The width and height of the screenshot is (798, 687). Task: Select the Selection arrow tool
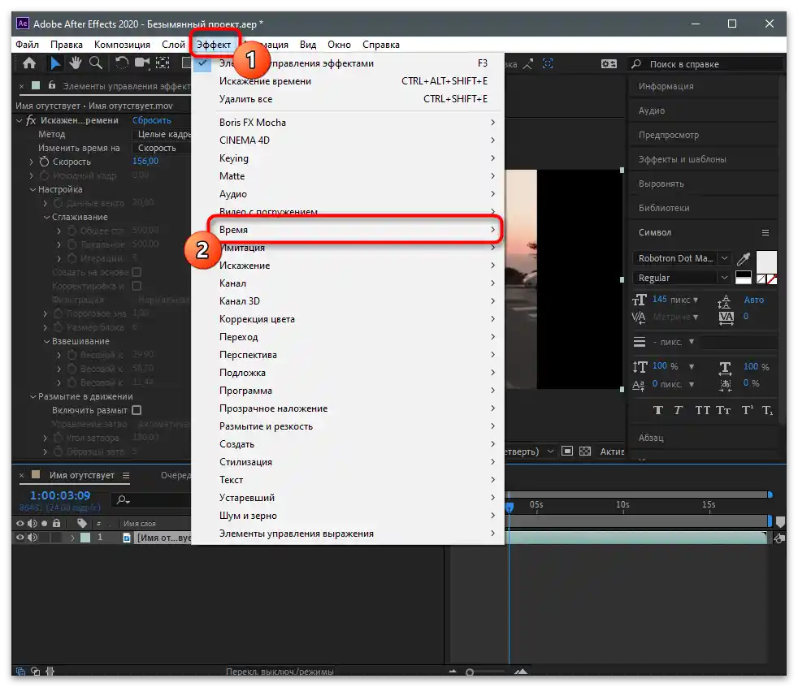(x=55, y=63)
